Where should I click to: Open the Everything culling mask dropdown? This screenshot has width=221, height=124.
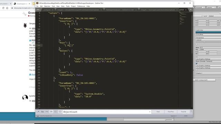click(x=208, y=34)
